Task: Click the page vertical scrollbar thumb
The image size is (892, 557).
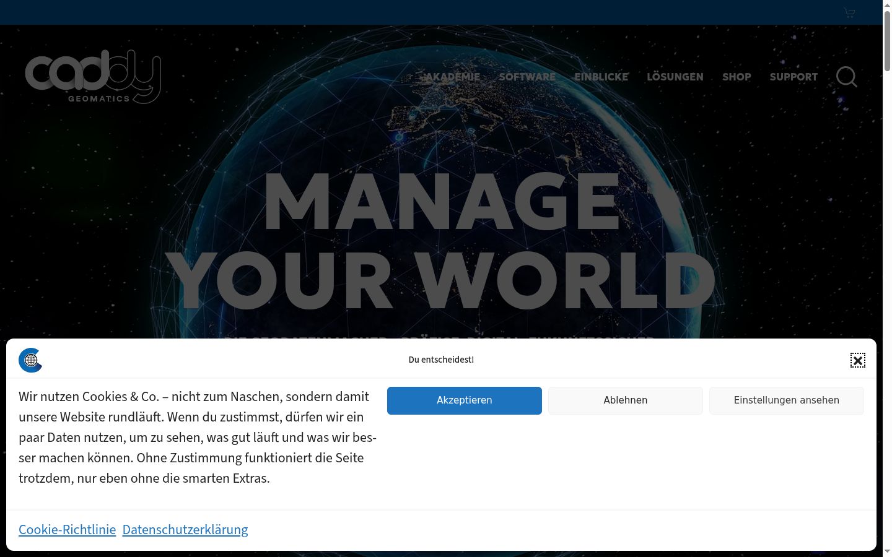Action: tap(887, 40)
